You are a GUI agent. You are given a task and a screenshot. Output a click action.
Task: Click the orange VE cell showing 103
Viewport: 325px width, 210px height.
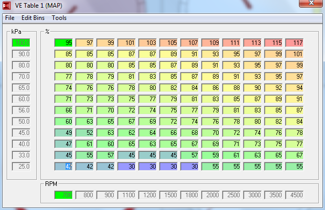[x=147, y=43]
